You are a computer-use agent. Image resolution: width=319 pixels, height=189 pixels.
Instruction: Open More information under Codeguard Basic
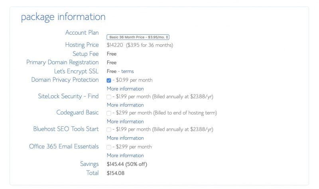coord(125,122)
